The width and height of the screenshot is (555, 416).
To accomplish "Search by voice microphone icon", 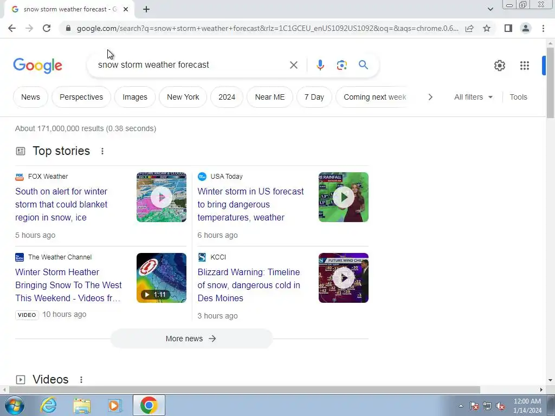I will 320,65.
